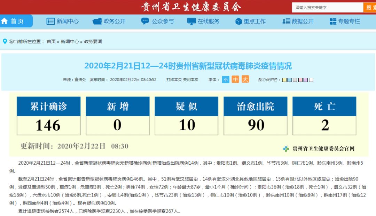Click the 公众参与 chat bubble icon
The height and width of the screenshot is (216, 376).
[x=145, y=21]
